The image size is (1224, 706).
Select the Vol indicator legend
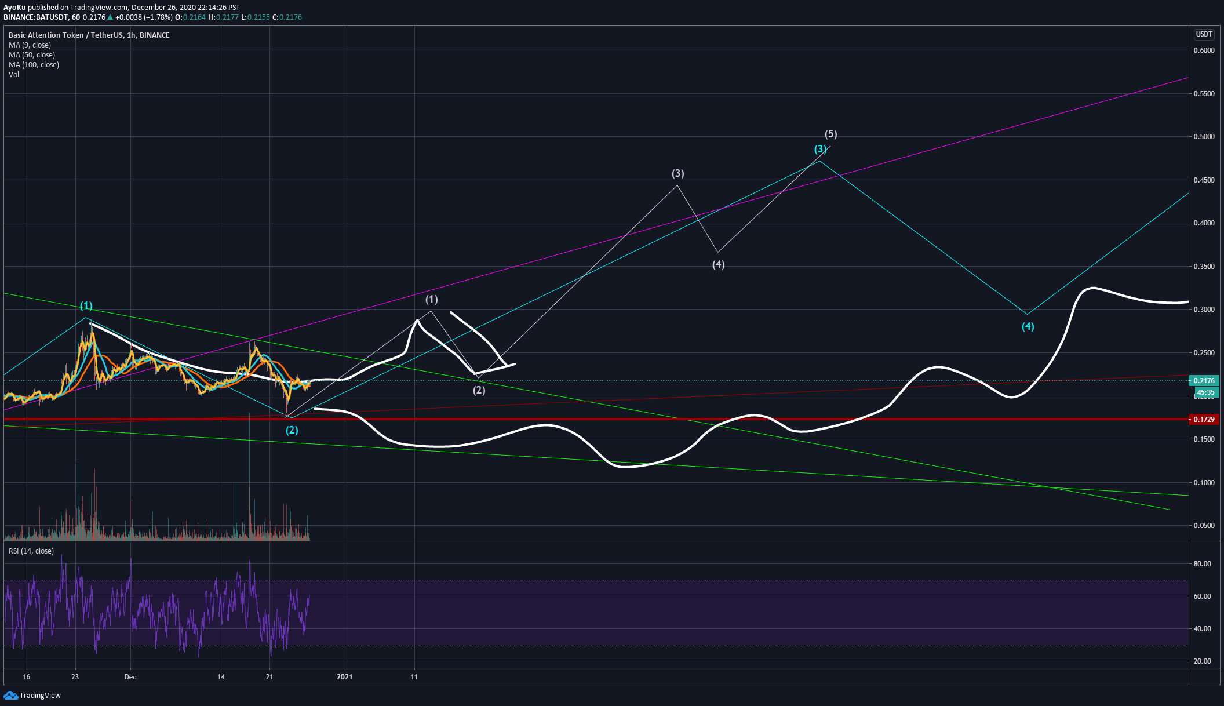pyautogui.click(x=14, y=74)
